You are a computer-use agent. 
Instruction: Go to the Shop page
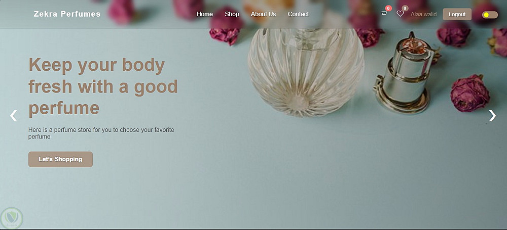coord(232,14)
